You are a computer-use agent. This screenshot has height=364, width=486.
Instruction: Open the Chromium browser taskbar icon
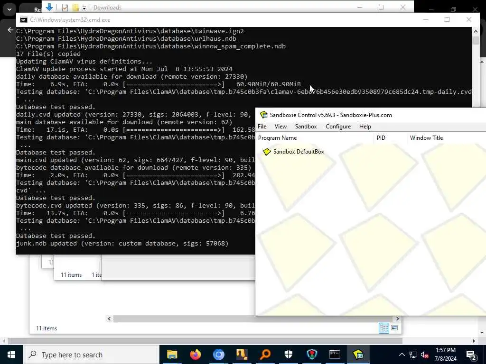coord(218,355)
